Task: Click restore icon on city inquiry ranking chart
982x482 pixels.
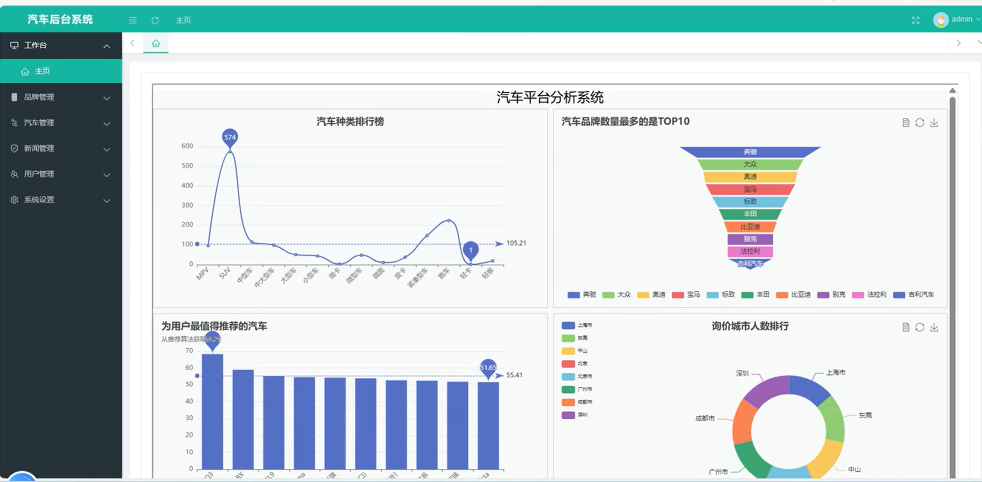Action: pos(919,327)
